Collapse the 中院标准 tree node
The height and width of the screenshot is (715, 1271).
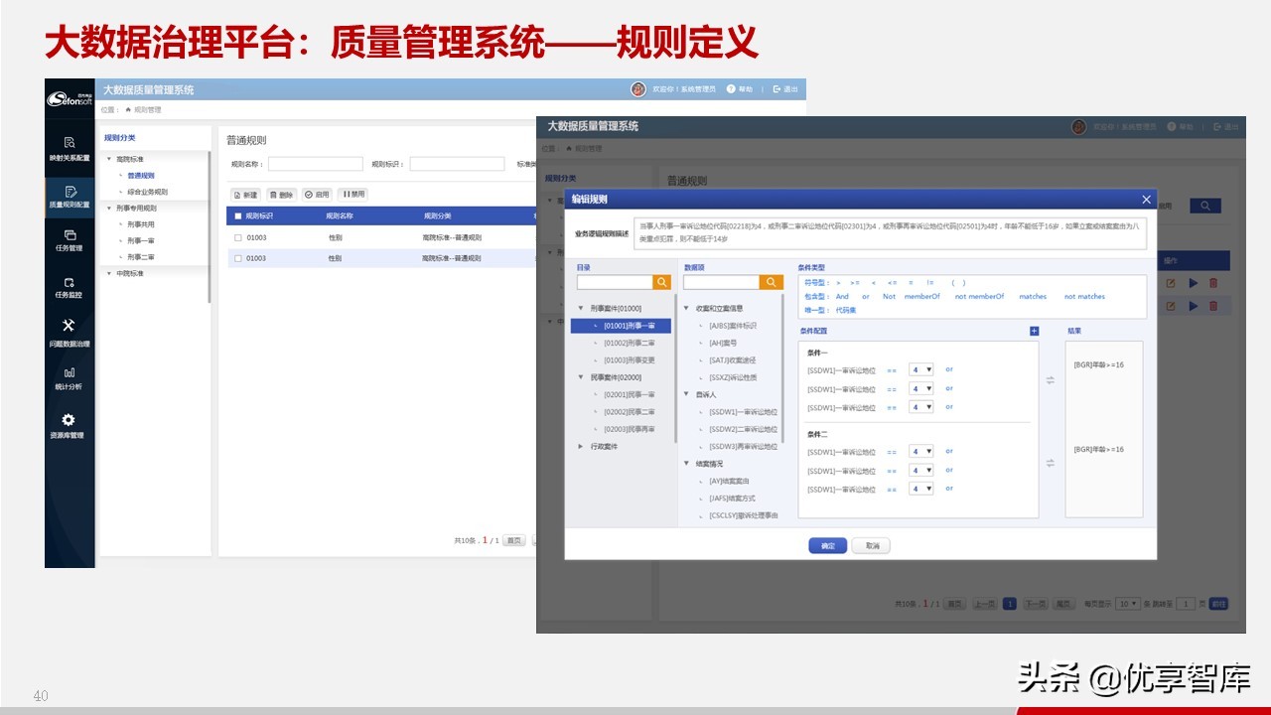[109, 273]
